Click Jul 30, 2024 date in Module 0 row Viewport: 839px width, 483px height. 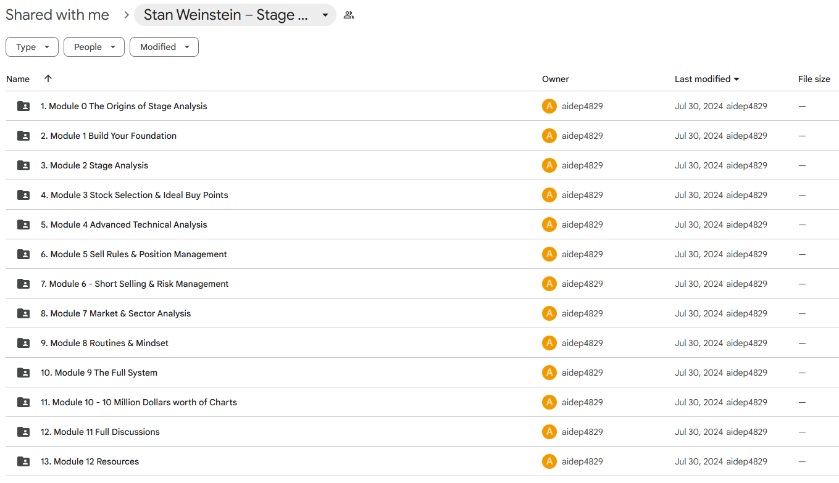[x=699, y=106]
